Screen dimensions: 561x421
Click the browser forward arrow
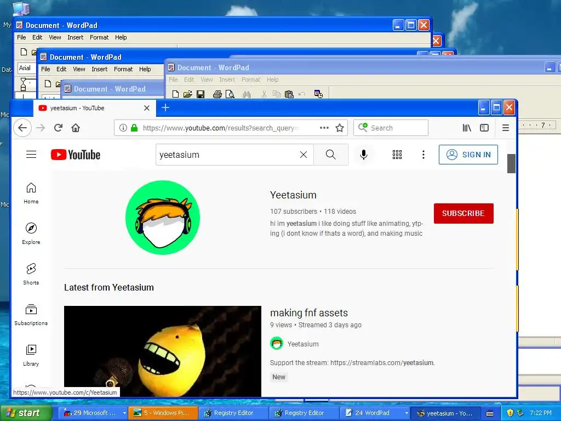41,128
